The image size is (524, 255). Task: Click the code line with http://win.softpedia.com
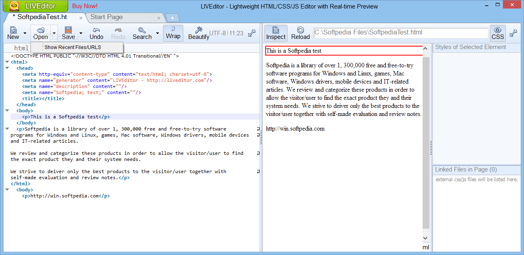point(66,196)
